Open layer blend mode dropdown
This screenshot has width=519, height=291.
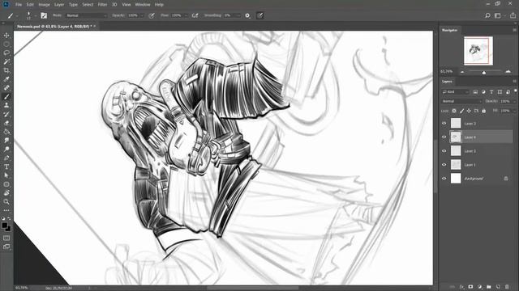[461, 101]
